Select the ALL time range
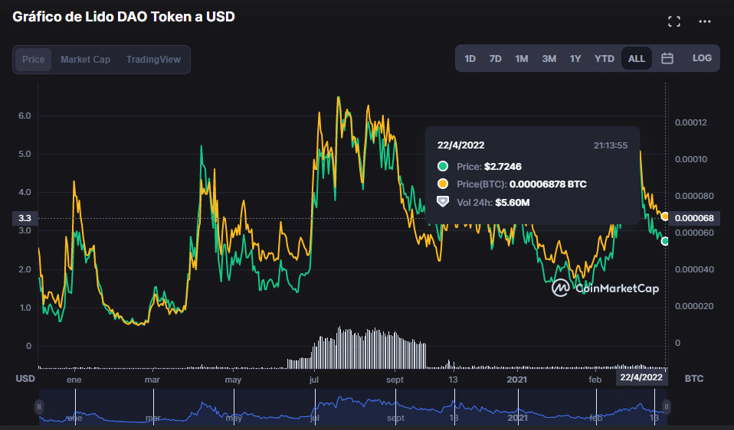Image resolution: width=734 pixels, height=430 pixels. pos(636,58)
